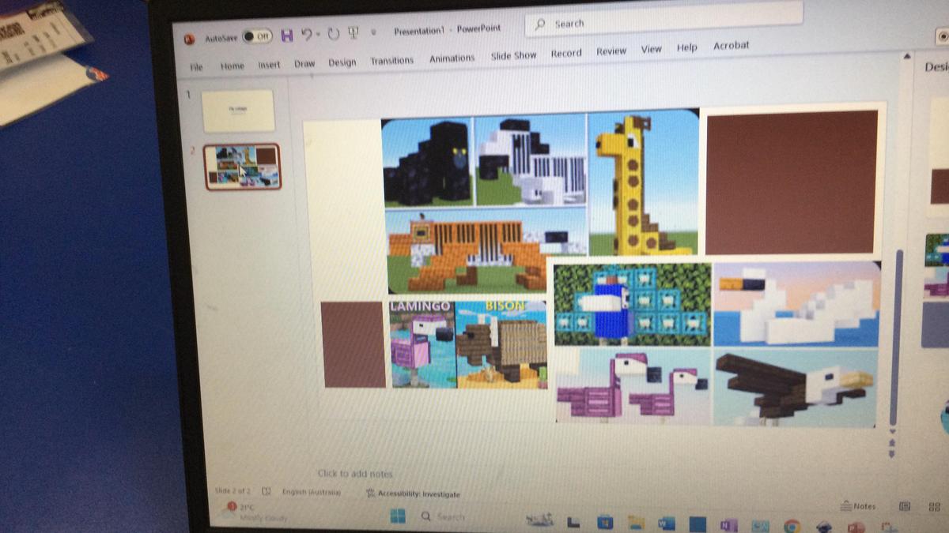Switch to Slide Sorter view icon

click(934, 507)
